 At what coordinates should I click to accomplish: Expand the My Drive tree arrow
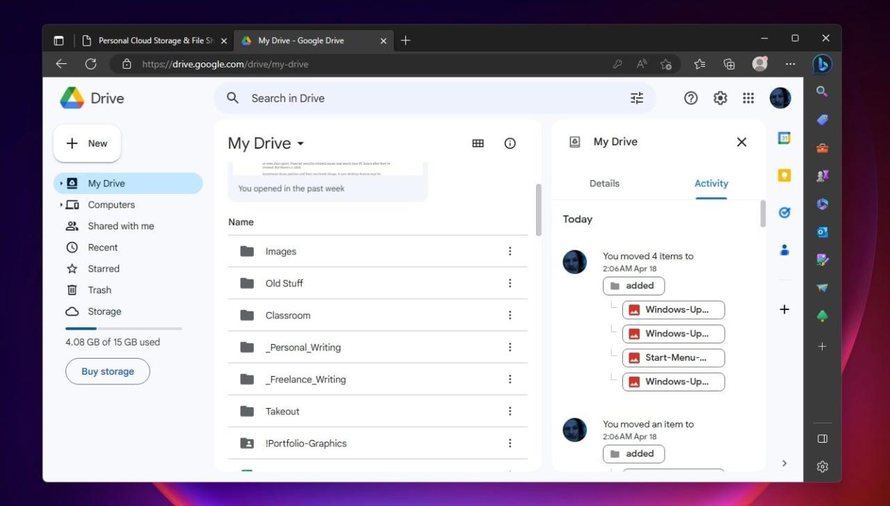coord(61,183)
